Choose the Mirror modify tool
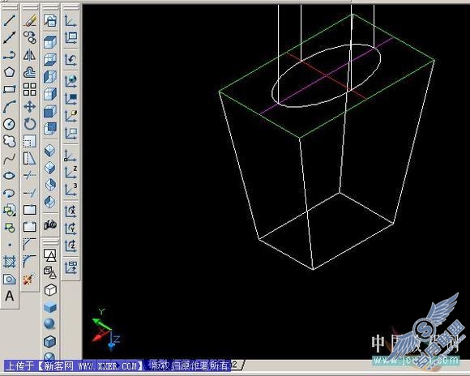Viewport: 470px width, 376px height. pyautogui.click(x=30, y=55)
